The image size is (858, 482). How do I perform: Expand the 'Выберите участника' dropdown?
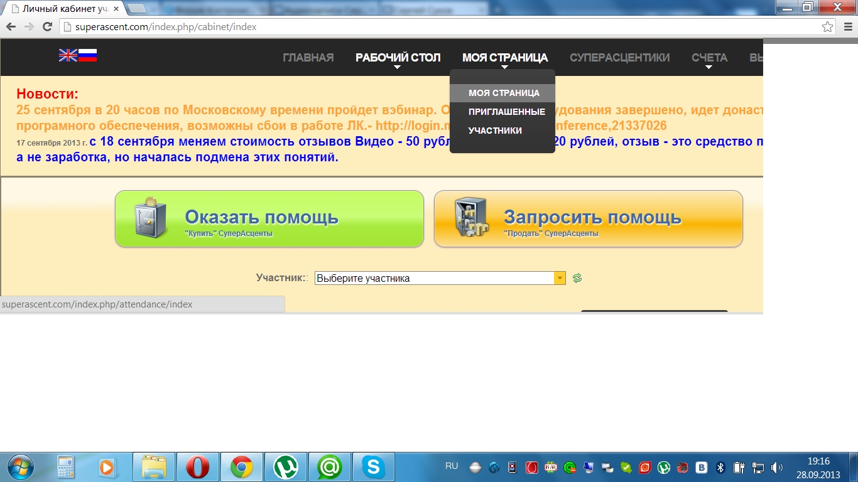[x=440, y=278]
